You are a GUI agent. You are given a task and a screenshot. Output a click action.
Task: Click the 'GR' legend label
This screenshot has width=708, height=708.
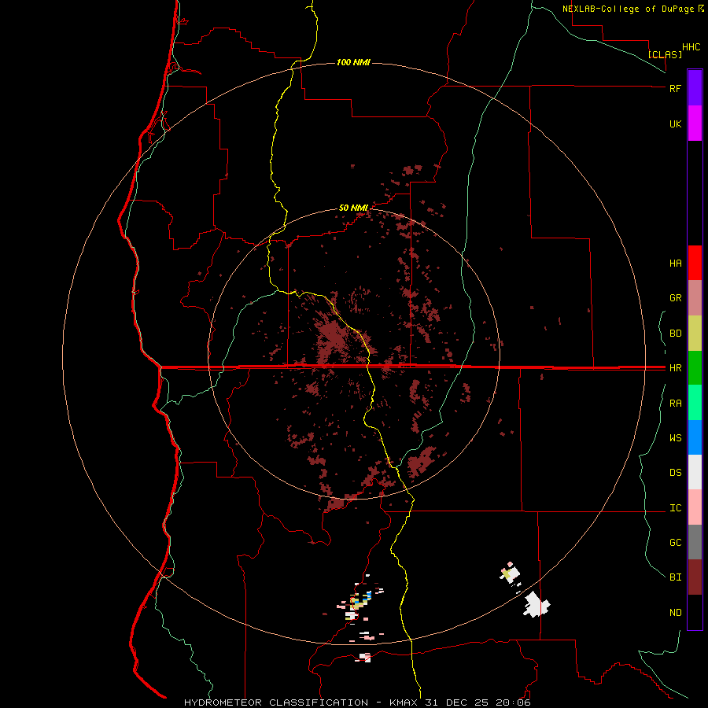675,298
